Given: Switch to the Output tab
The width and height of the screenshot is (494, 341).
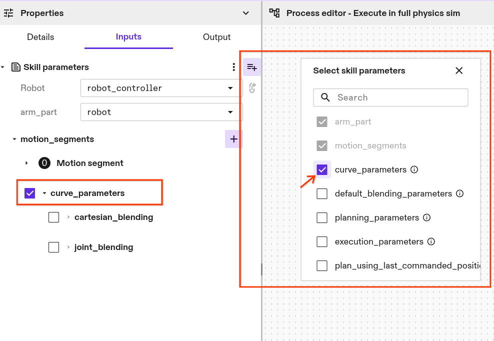Looking at the screenshot, I should coord(216,36).
